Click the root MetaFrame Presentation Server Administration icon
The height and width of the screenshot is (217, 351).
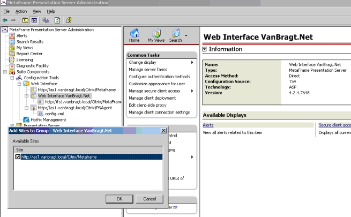point(5,29)
